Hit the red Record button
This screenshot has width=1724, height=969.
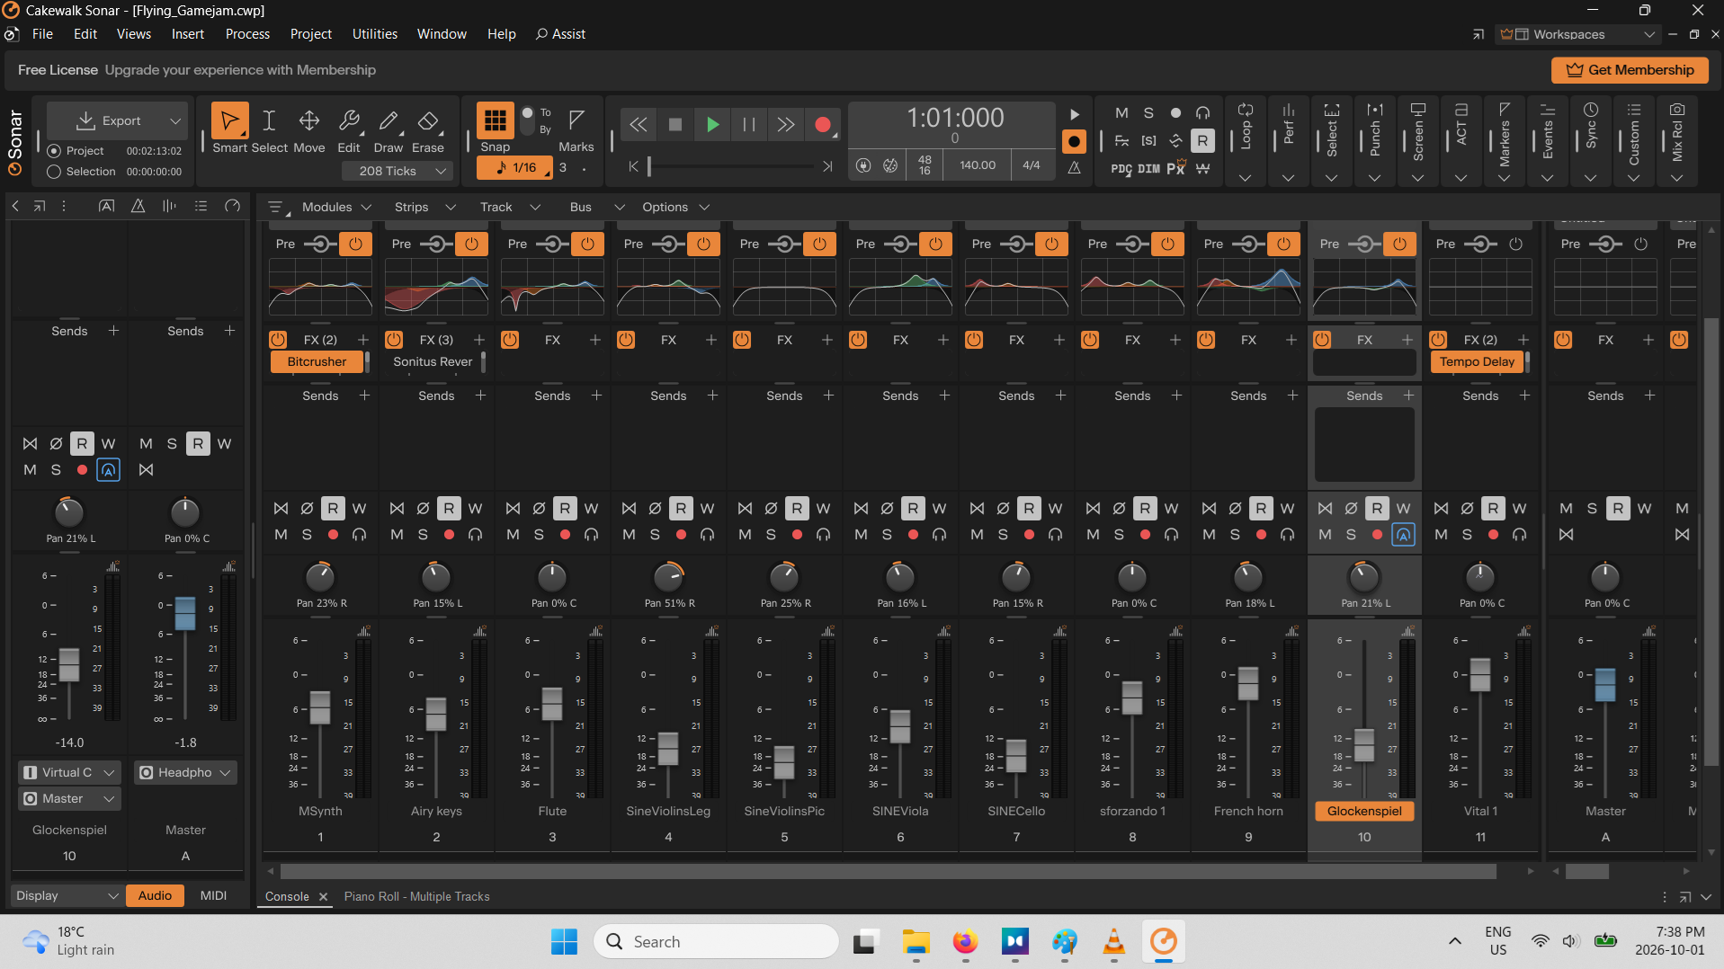click(x=822, y=125)
